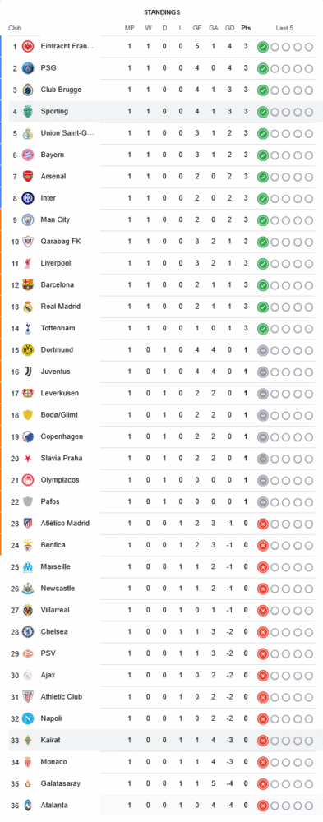Click Atalanta's red loss indicator

point(263,806)
